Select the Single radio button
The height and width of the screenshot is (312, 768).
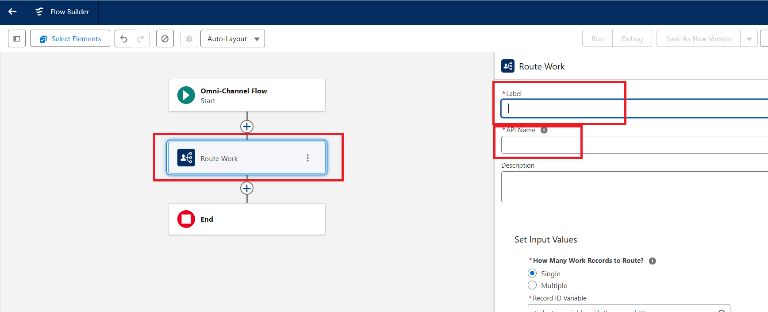tap(532, 273)
